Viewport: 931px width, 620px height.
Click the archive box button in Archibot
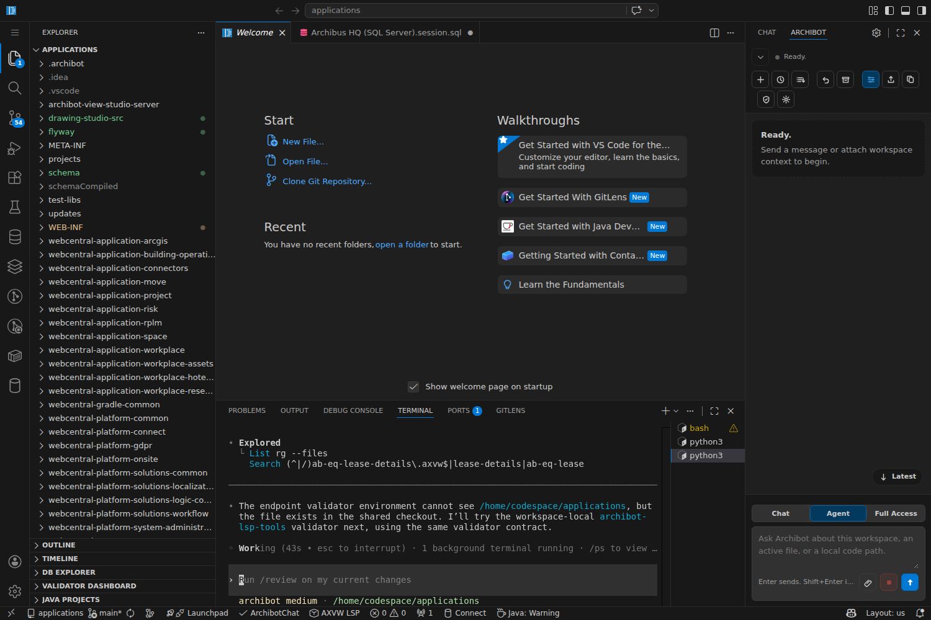[845, 79]
